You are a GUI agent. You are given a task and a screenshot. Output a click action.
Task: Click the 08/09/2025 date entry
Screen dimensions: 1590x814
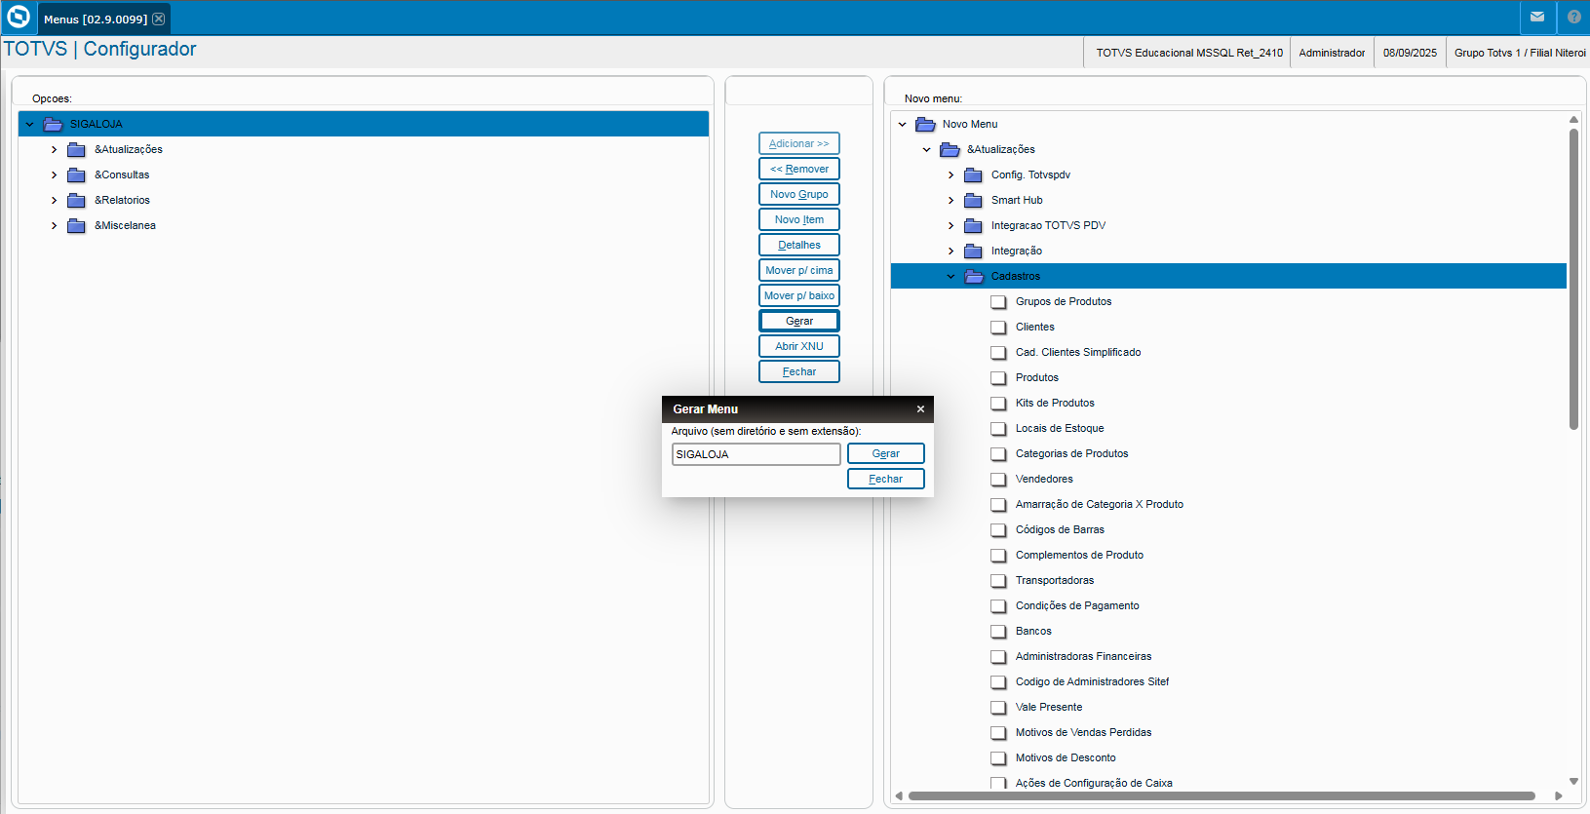pyautogui.click(x=1410, y=53)
